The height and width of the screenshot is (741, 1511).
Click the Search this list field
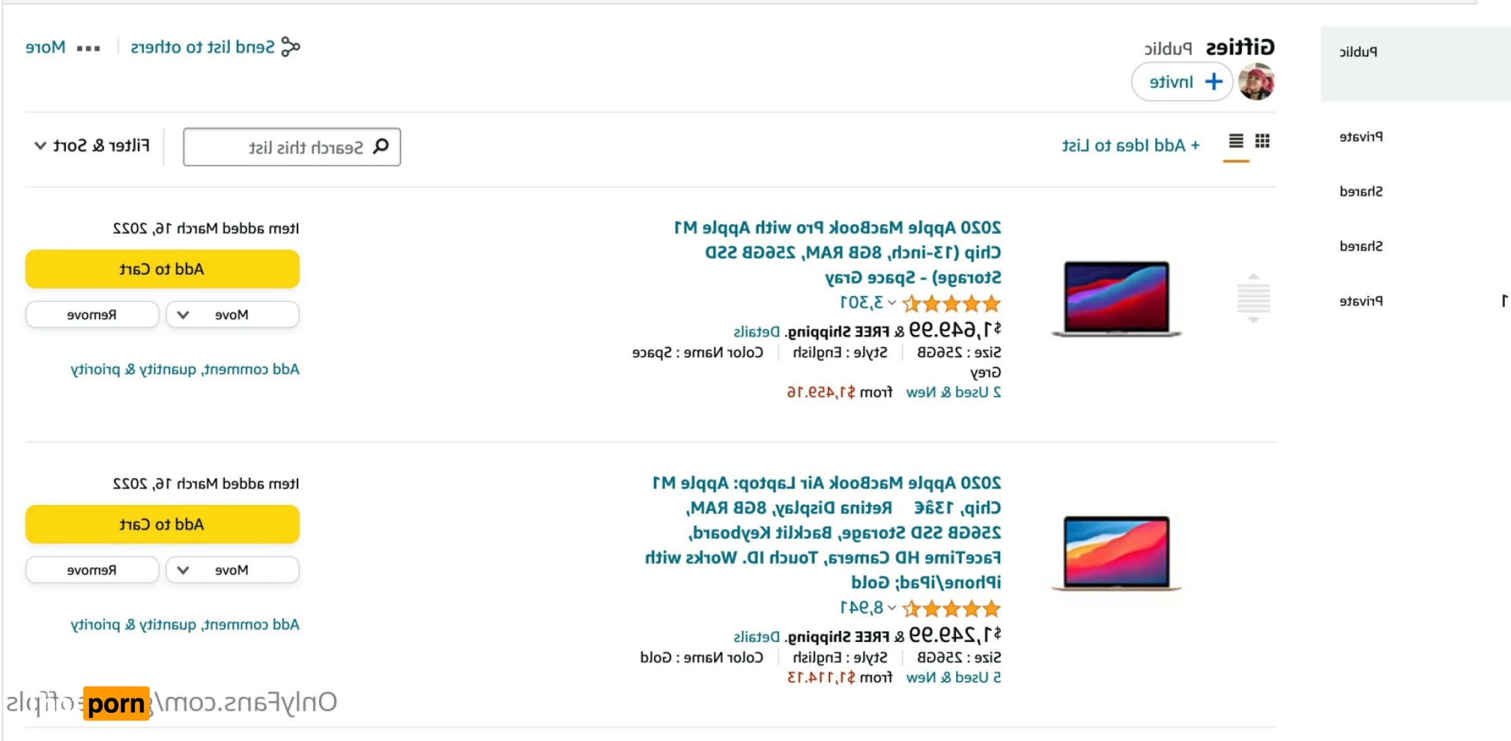point(292,147)
